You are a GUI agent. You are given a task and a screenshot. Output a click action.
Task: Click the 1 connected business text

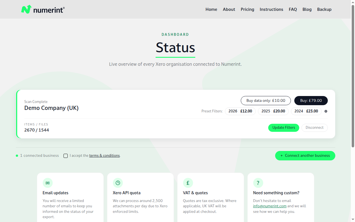pos(39,156)
